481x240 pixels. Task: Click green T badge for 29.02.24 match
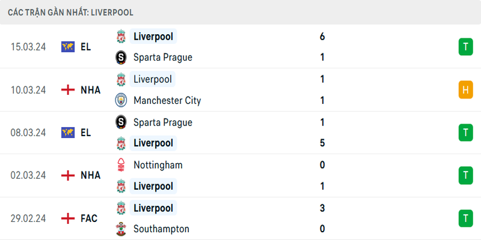pos(465,218)
